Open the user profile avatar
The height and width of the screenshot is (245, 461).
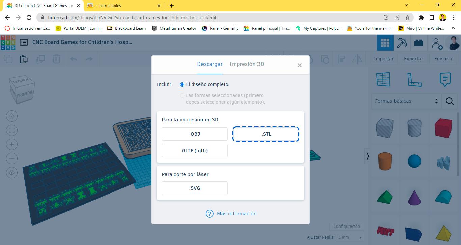click(x=453, y=43)
